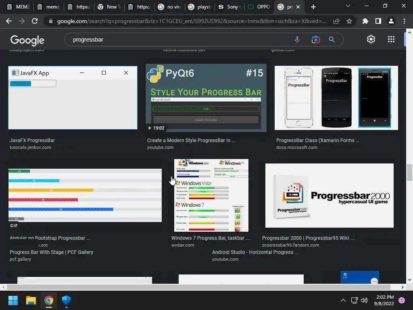Screen dimensions: 413x310
Task: Open the JavaFX App image thumbnail
Action: (x=73, y=98)
